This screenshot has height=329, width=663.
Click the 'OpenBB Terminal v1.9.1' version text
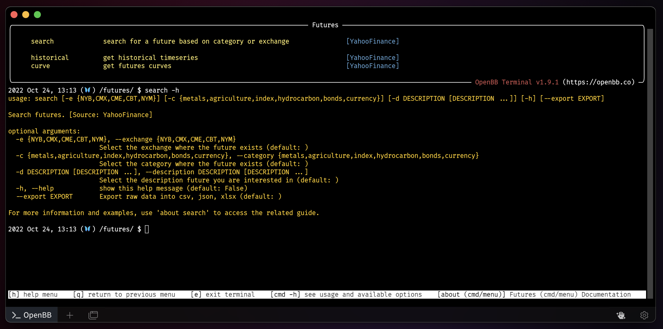click(x=517, y=82)
